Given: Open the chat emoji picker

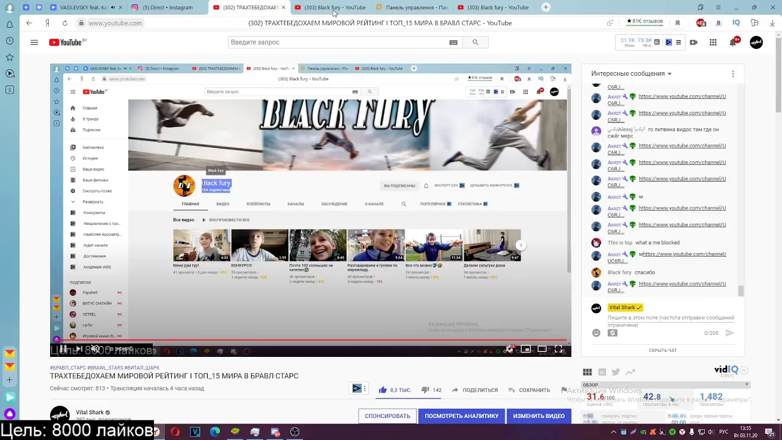Looking at the screenshot, I should tap(596, 333).
